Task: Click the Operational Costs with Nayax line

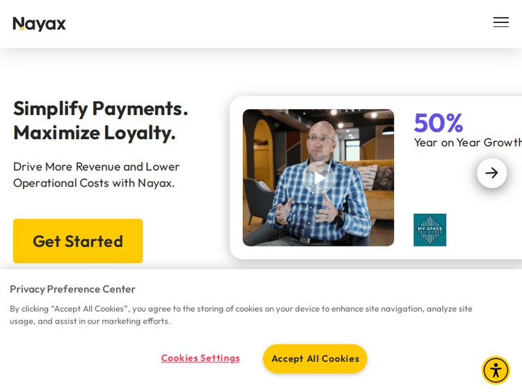Action: (x=93, y=182)
